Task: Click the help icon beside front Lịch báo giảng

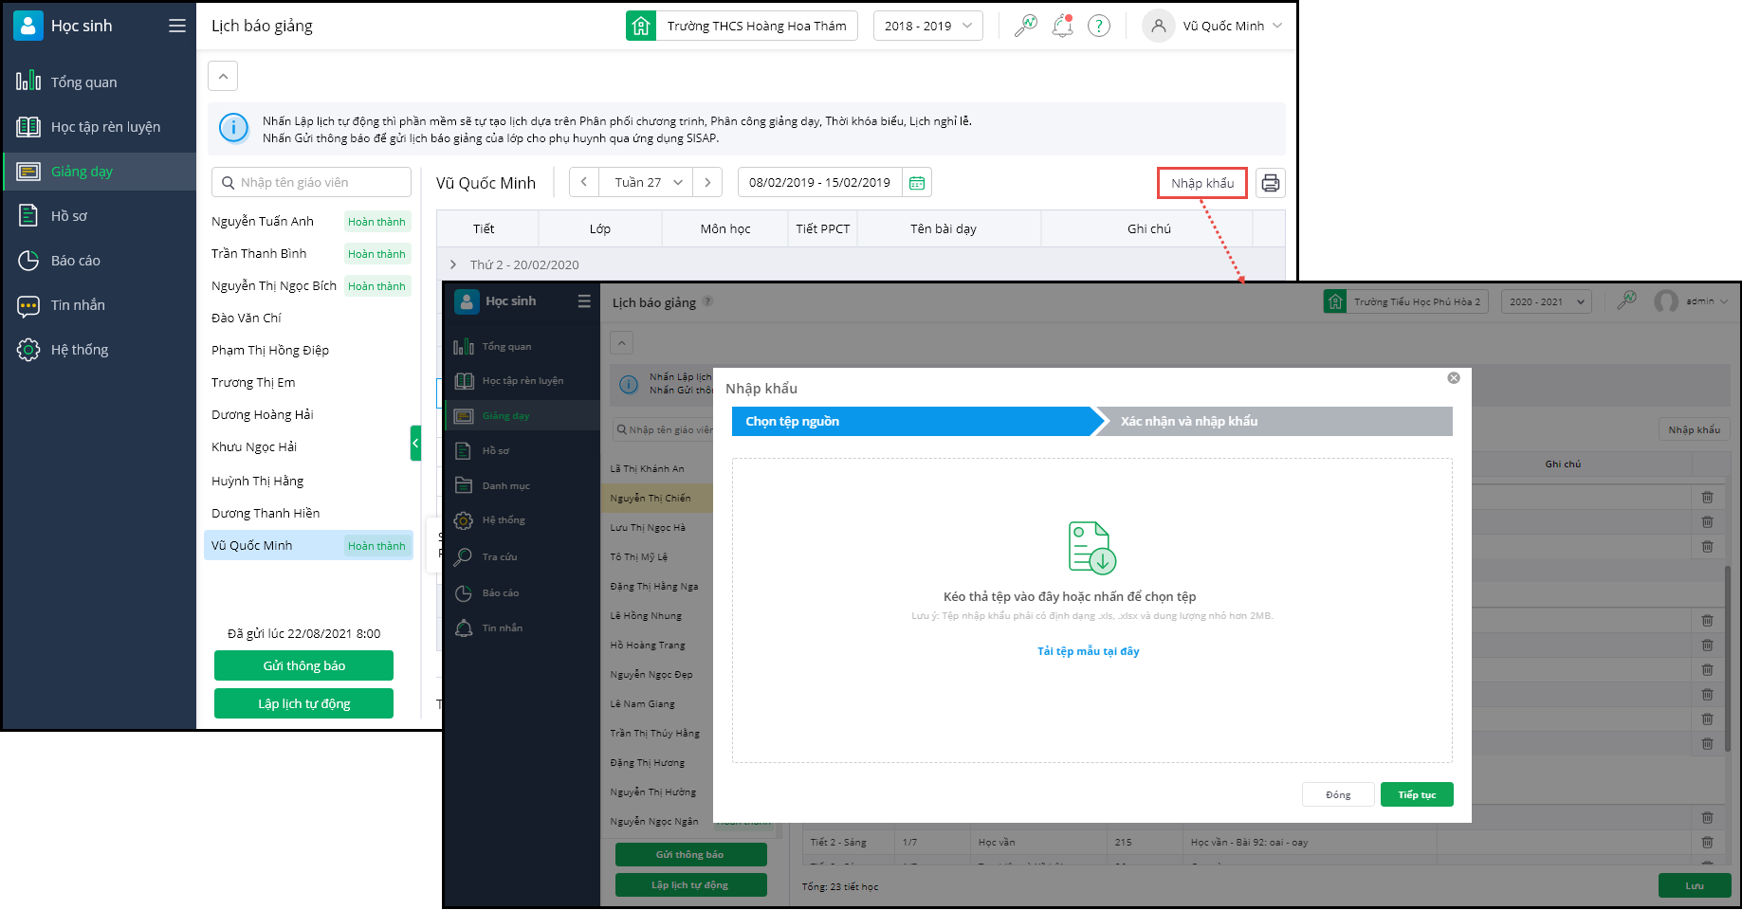Action: (x=707, y=301)
